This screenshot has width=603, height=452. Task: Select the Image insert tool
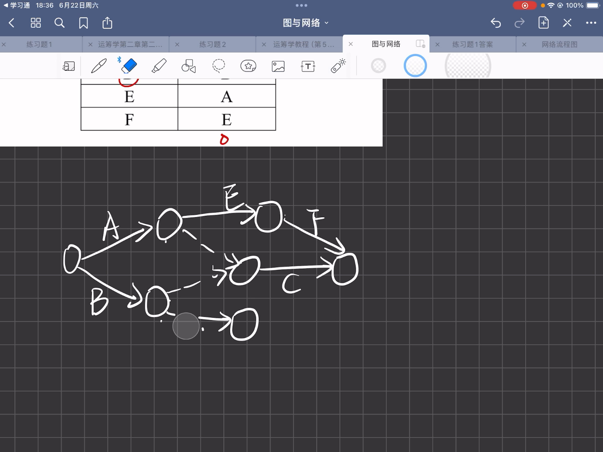click(x=278, y=66)
